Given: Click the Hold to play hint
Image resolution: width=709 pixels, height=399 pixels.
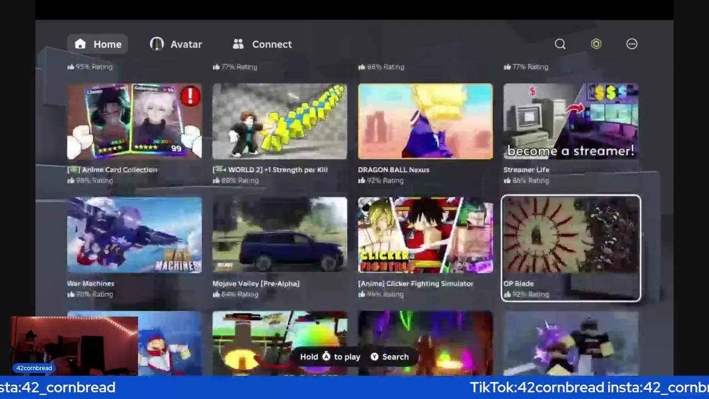Looking at the screenshot, I should (x=330, y=357).
